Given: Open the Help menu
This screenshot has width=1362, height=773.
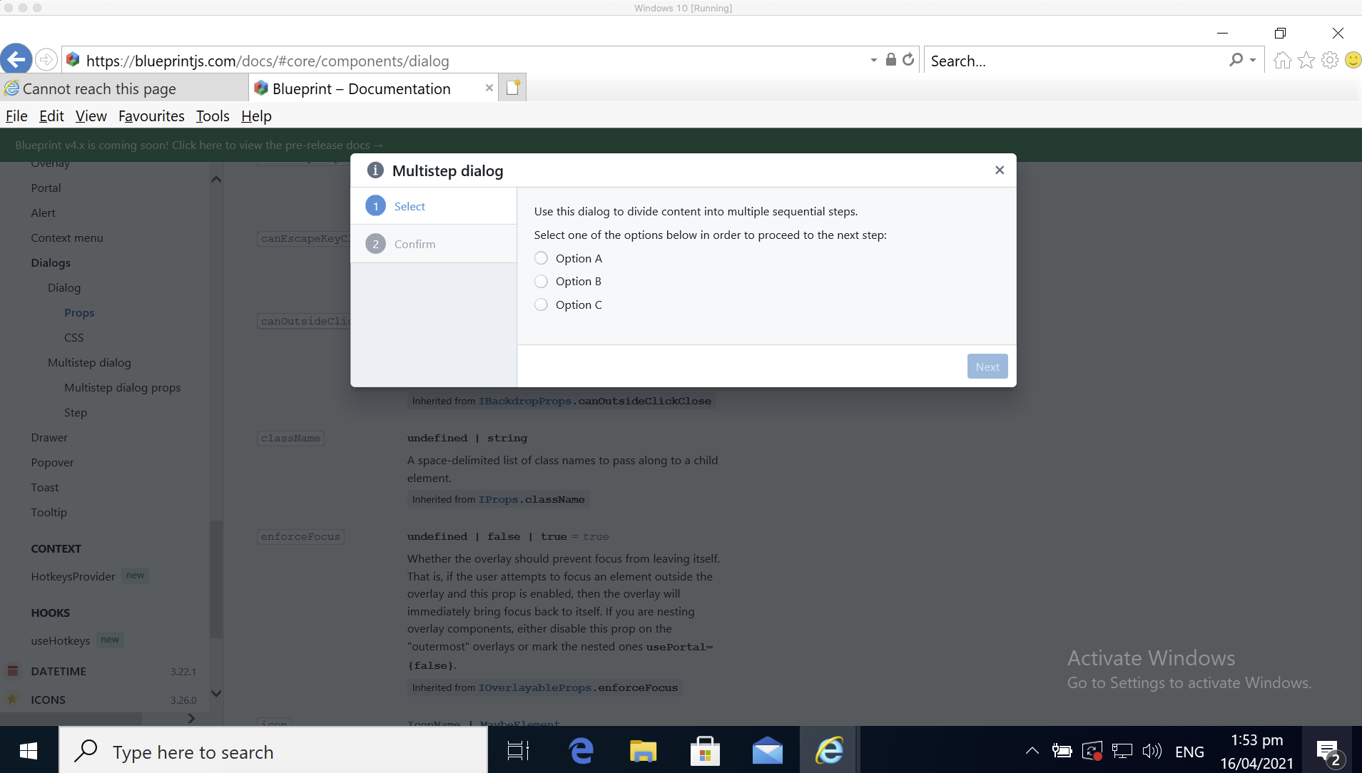Looking at the screenshot, I should click(x=256, y=116).
